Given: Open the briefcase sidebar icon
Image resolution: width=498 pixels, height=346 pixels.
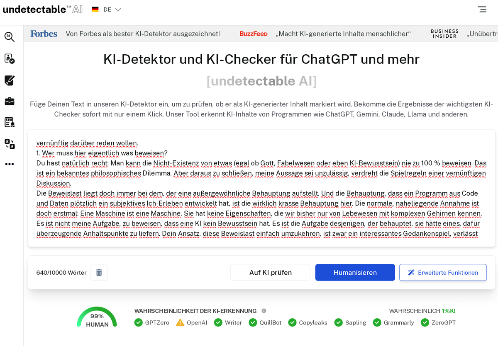Looking at the screenshot, I should [x=10, y=101].
